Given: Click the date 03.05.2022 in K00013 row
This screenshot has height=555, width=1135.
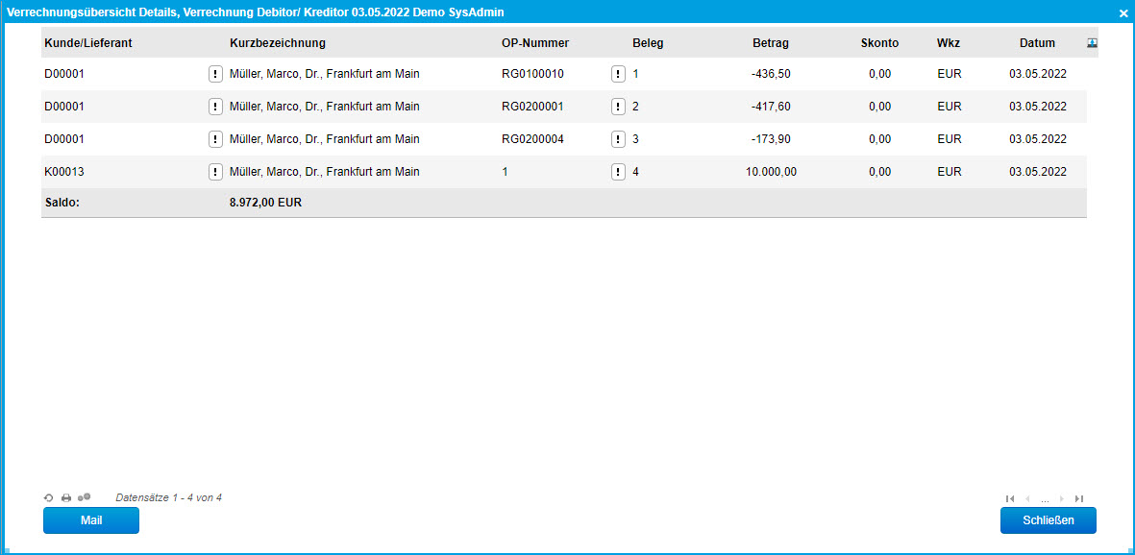Looking at the screenshot, I should [1038, 172].
